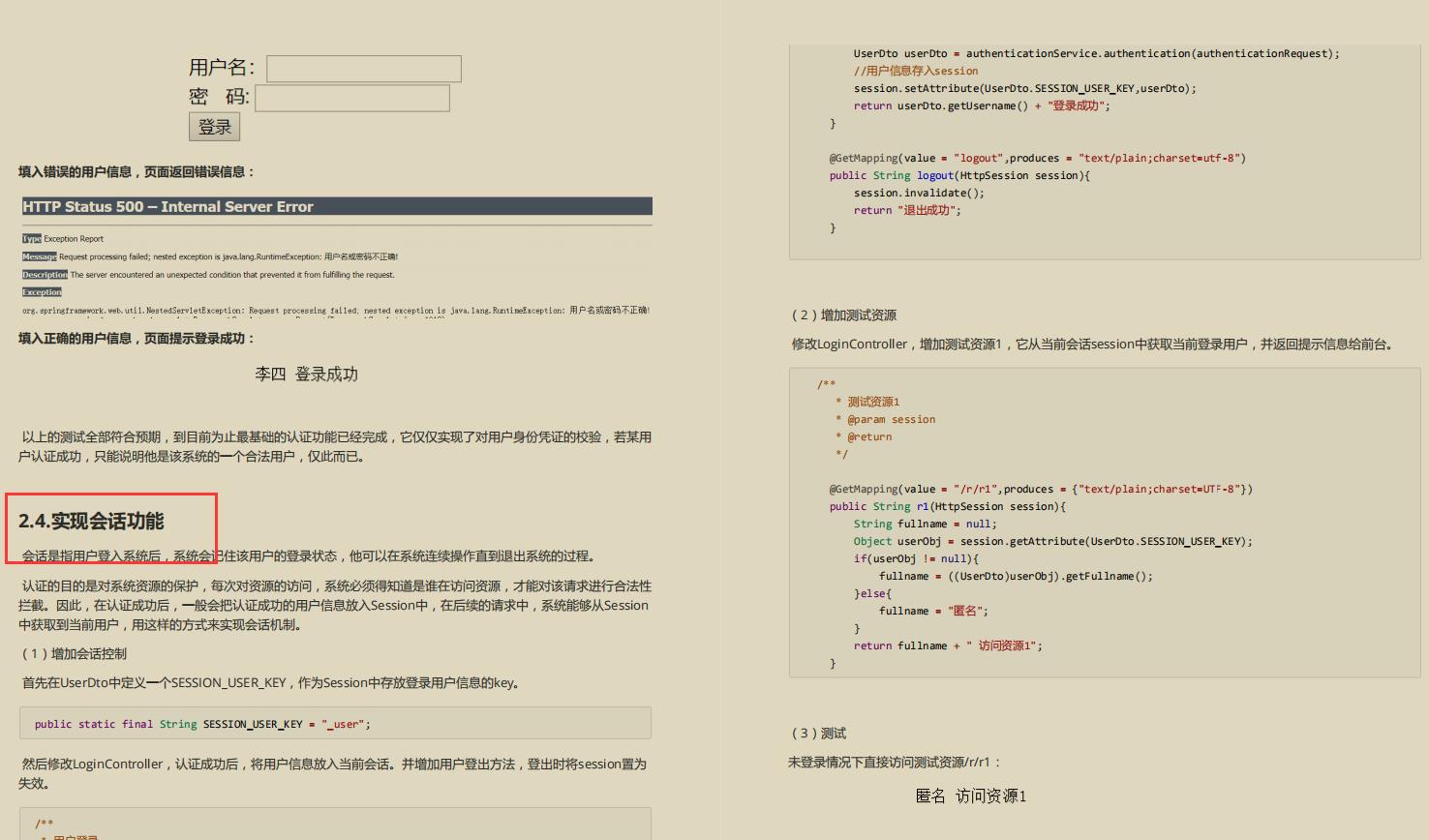Click the 登录 button

pos(214,127)
